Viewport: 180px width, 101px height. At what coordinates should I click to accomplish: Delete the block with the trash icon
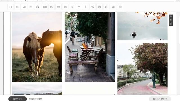coord(171,20)
